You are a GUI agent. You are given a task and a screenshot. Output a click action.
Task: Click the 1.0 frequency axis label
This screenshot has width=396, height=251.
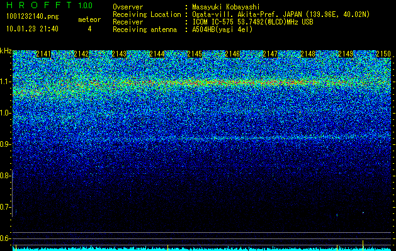(x=4, y=113)
